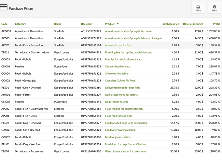Select code cell AC005A
Image resolution: width=222 pixels, height=168 pixels.
point(6,31)
